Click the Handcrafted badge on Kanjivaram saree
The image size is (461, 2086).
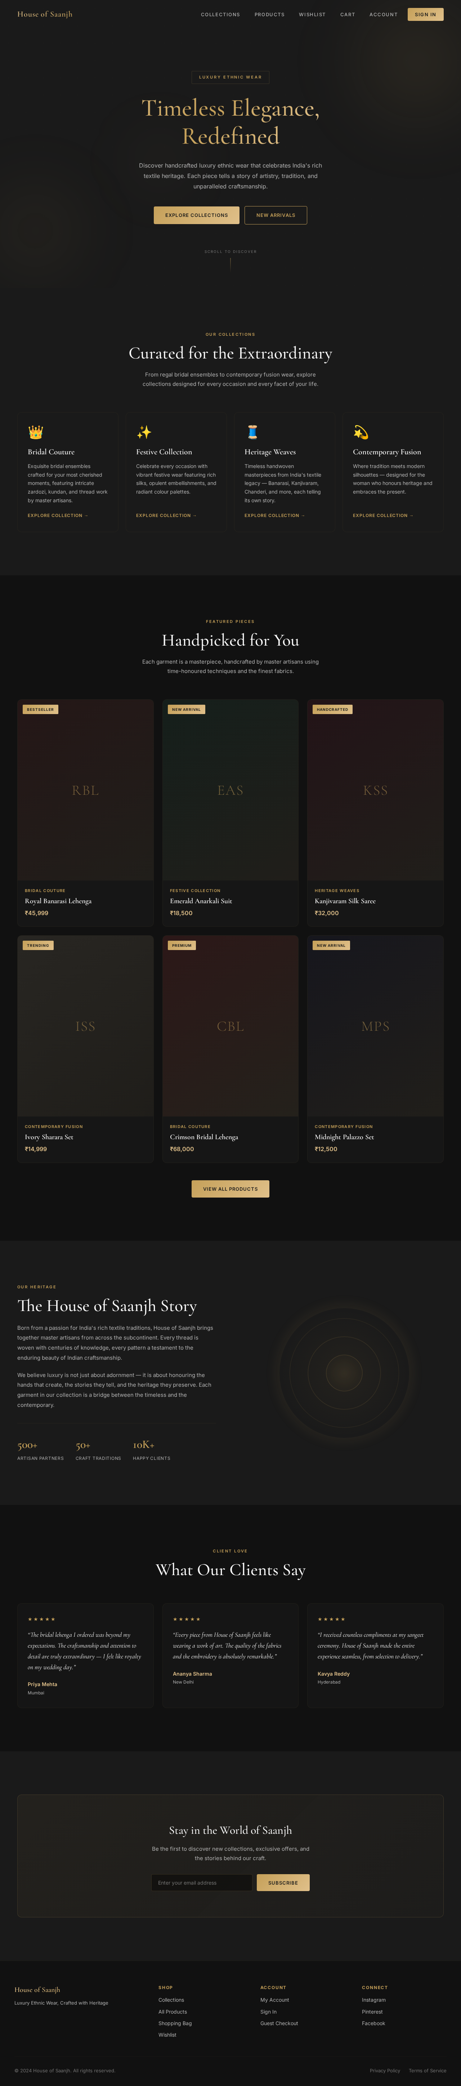tap(332, 709)
